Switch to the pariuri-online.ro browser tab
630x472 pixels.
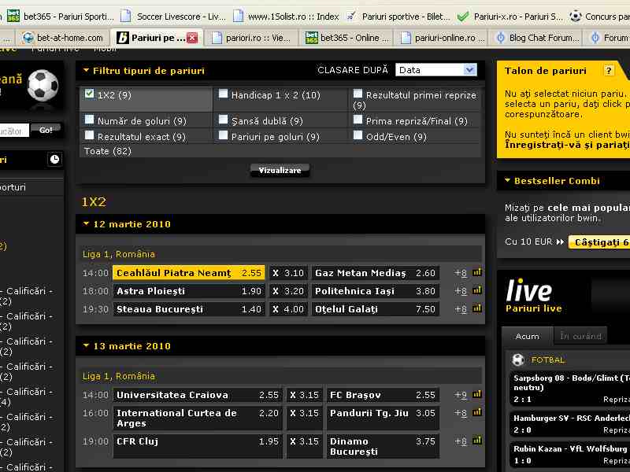(443, 38)
